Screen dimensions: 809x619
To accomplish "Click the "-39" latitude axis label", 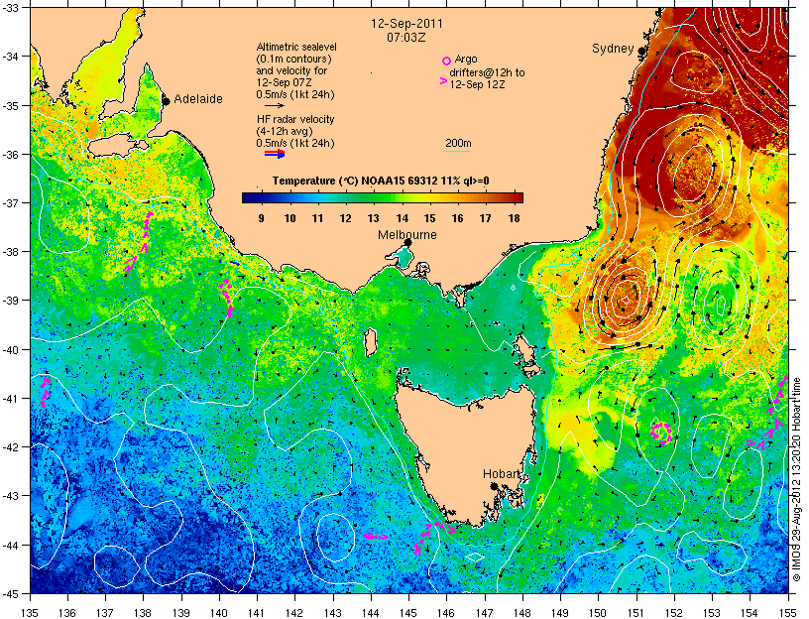I will (x=10, y=301).
